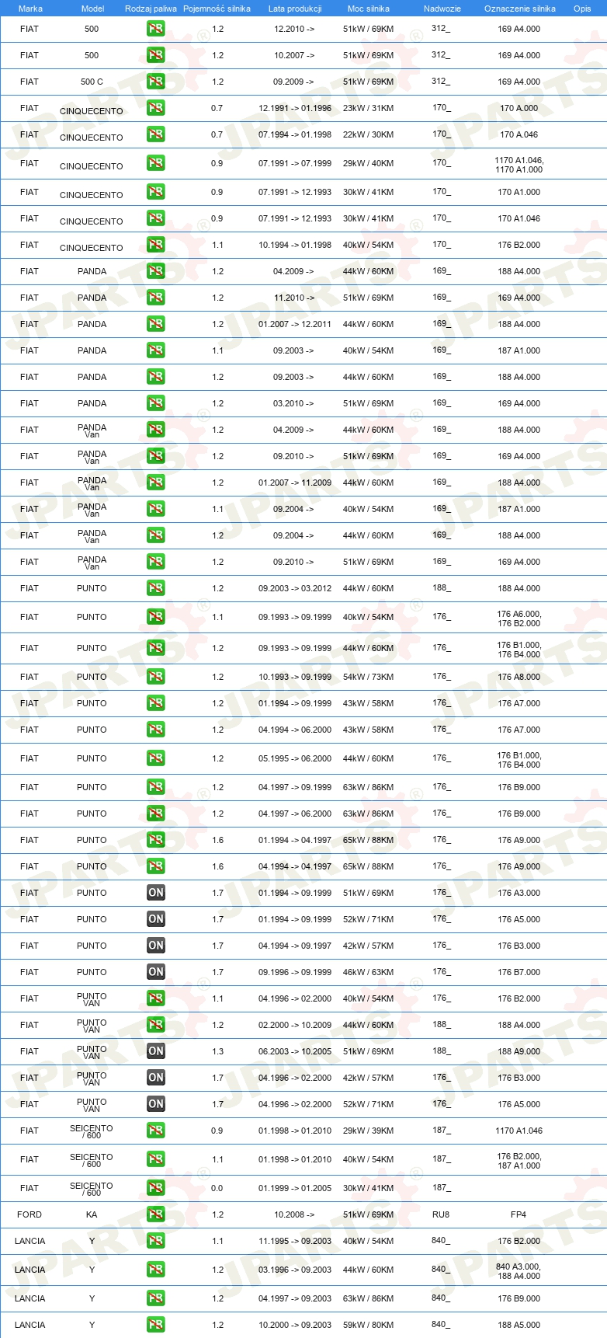Click the Lata produkcji column header

click(295, 9)
